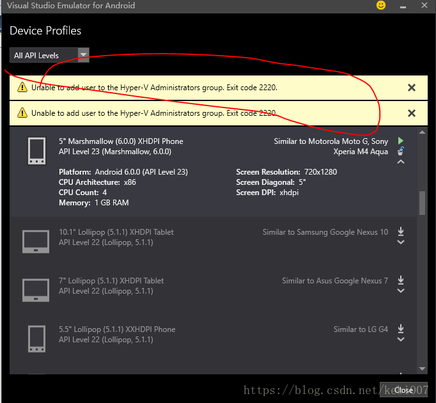
Task: Click the 5" Marshmallow phone device icon
Action: tap(36, 151)
